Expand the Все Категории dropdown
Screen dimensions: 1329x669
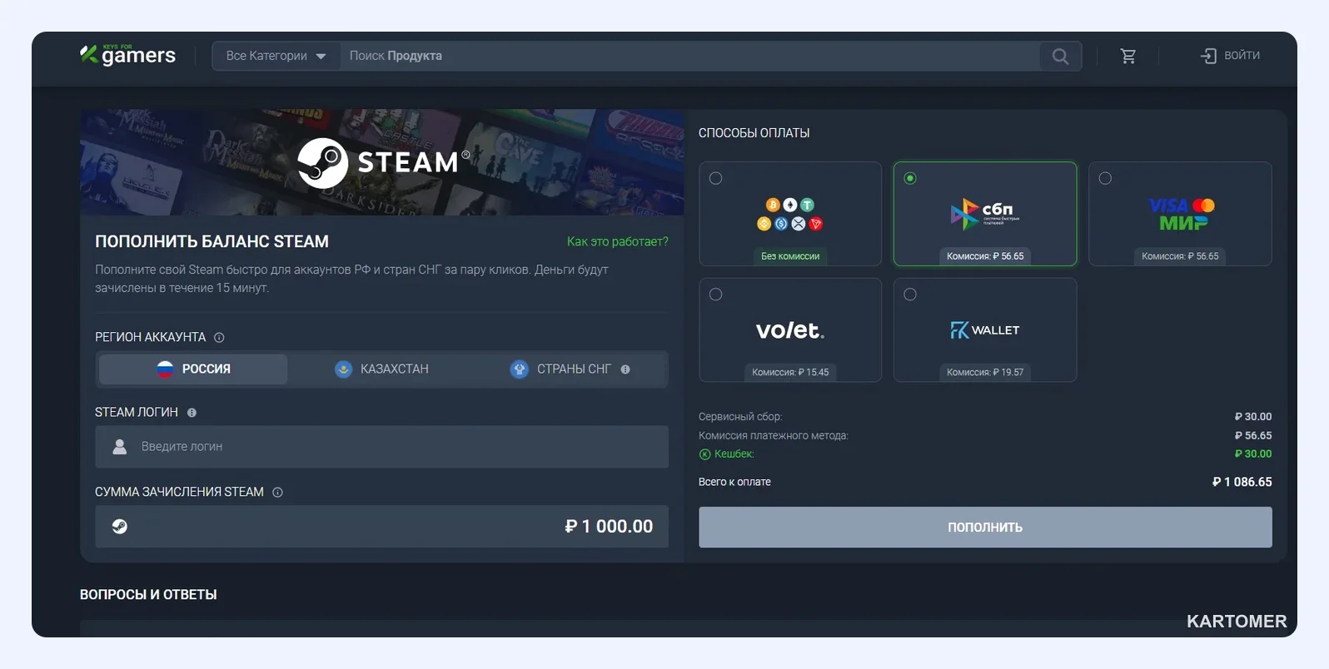276,56
